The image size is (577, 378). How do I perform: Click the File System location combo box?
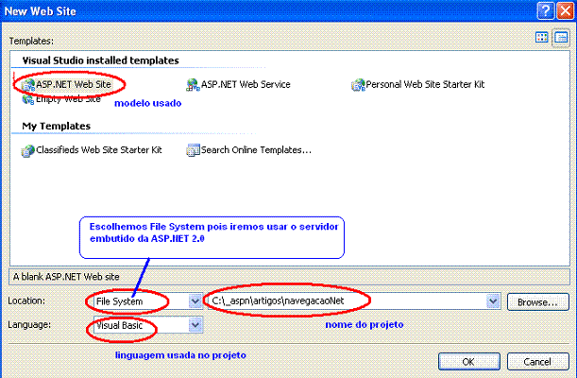(148, 301)
